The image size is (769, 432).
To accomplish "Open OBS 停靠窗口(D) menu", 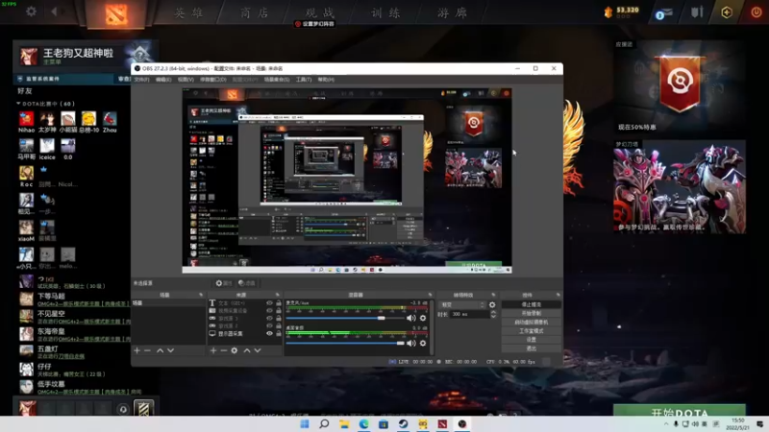I will (x=212, y=80).
